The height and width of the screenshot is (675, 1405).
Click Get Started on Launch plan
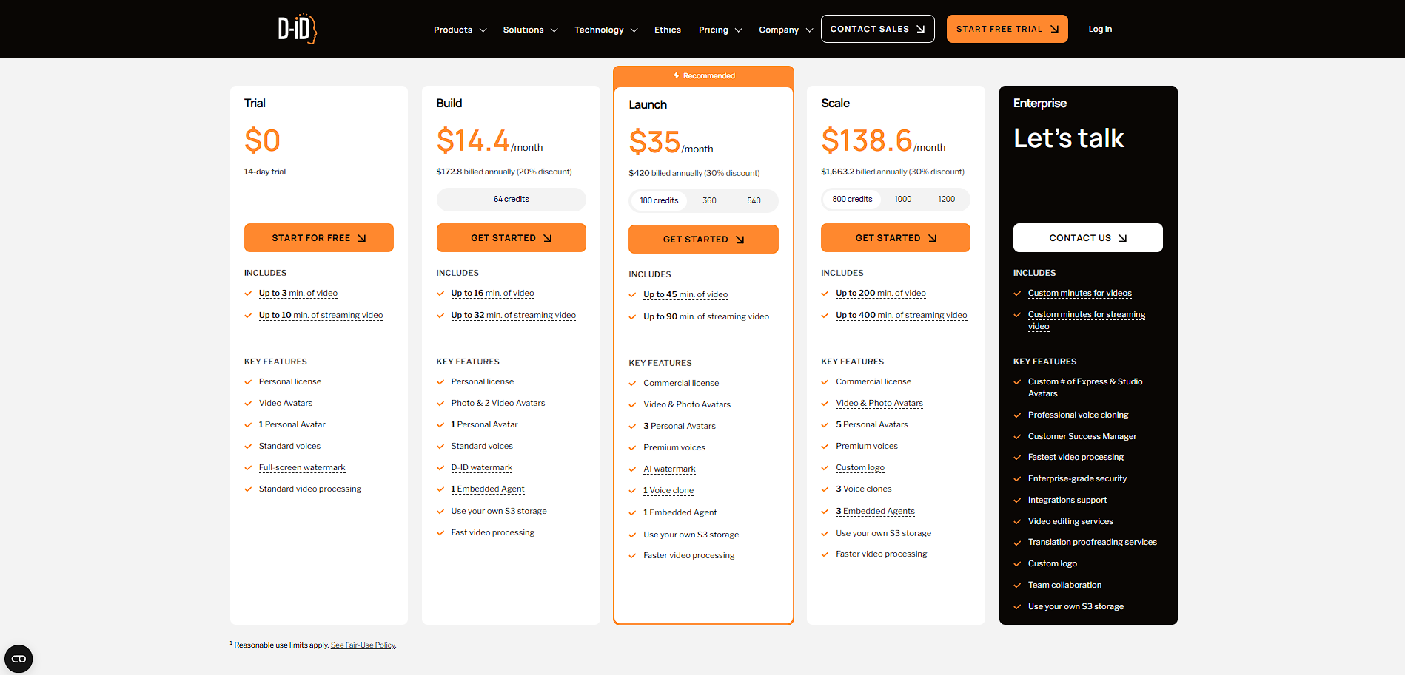tap(703, 239)
